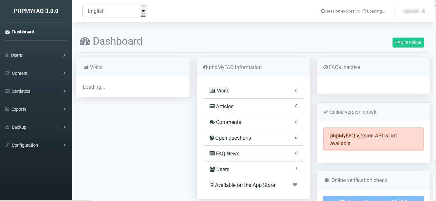436x201 pixels.
Task: Click the blue verify button in verification card
Action: (x=374, y=198)
